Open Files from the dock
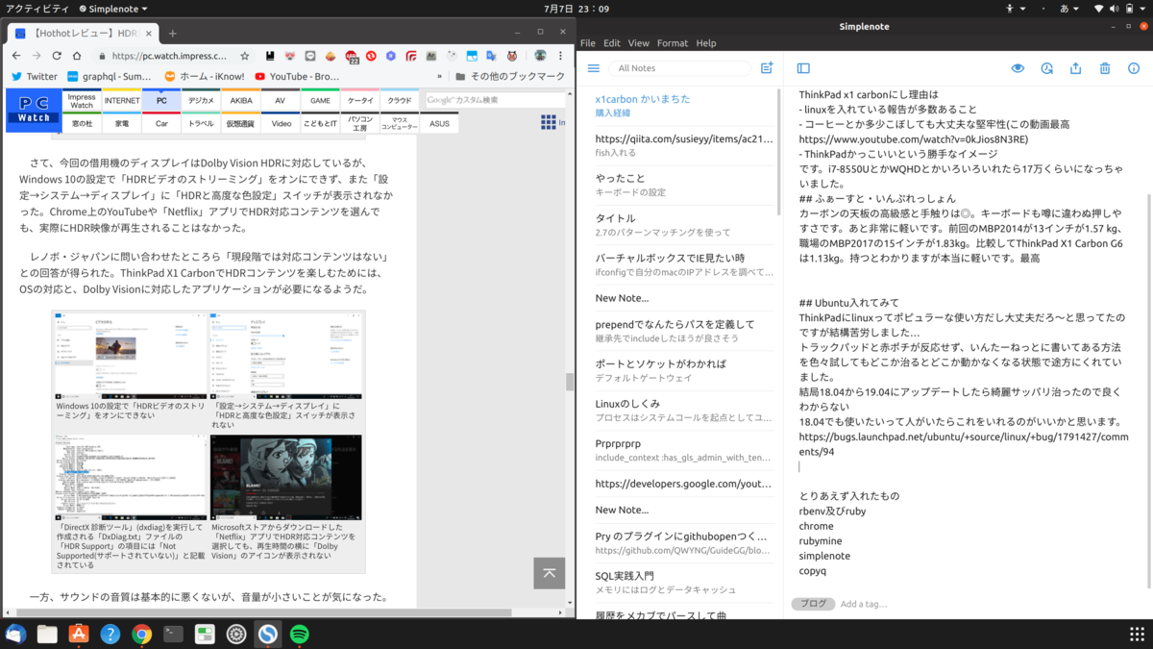This screenshot has width=1153, height=649. (47, 634)
